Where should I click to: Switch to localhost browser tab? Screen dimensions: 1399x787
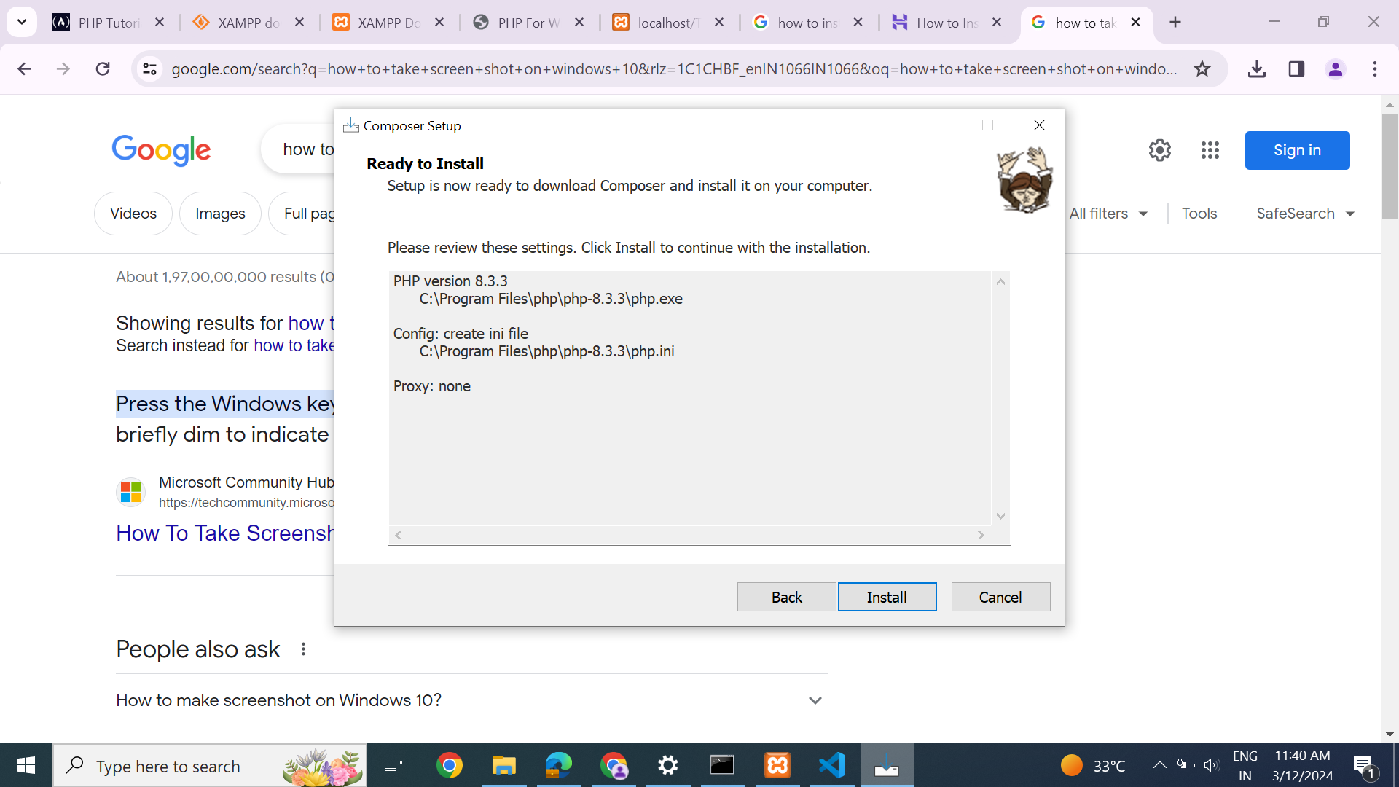click(x=668, y=23)
